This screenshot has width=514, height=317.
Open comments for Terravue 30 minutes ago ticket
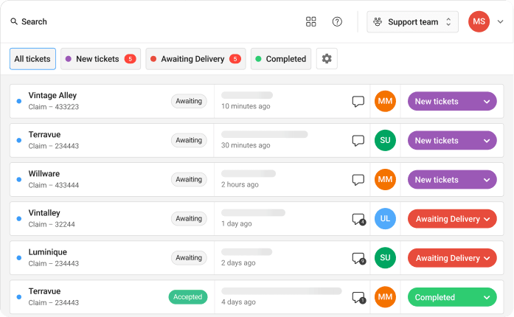click(358, 141)
